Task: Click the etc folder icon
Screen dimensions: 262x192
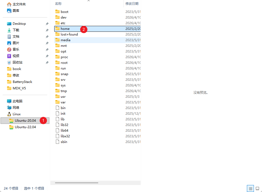Action: (x=57, y=23)
